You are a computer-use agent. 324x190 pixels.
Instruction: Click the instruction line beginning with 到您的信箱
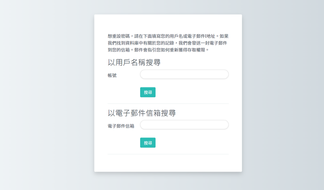pos(158,50)
